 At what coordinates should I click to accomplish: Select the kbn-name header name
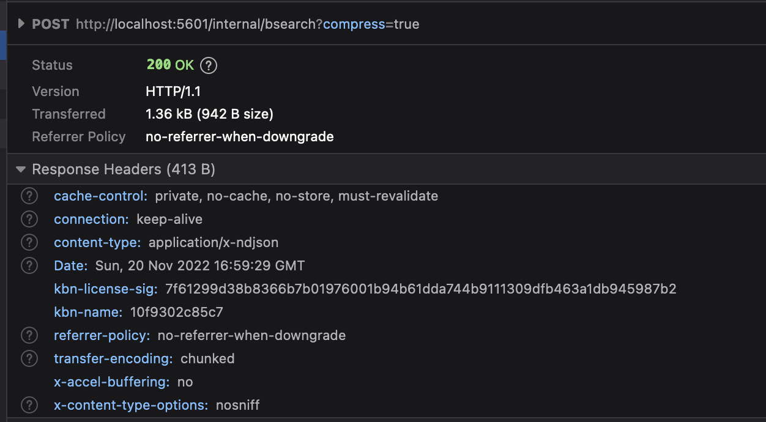tap(88, 313)
